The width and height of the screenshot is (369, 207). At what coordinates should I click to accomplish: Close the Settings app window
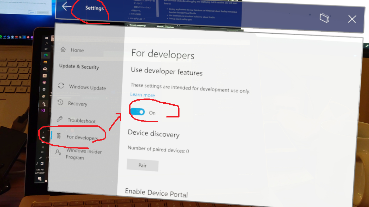pyautogui.click(x=352, y=19)
